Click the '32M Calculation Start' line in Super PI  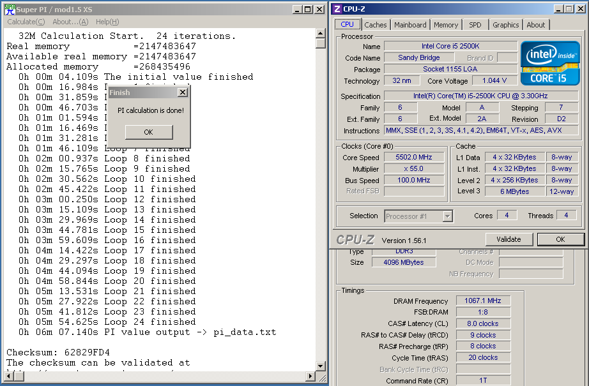127,36
